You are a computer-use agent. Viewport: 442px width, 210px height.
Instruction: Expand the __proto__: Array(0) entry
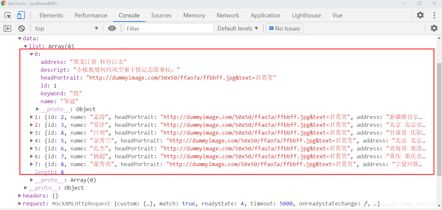[32, 180]
